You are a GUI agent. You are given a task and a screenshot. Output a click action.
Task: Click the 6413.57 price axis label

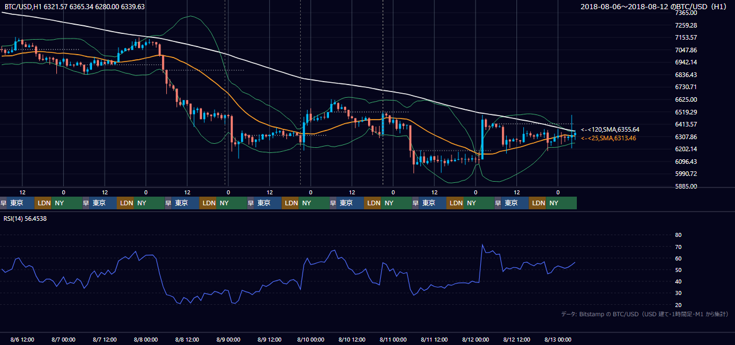[x=686, y=124]
